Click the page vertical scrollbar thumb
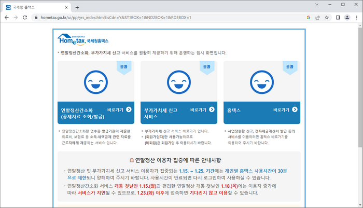The height and width of the screenshot is (208, 363). [x=360, y=87]
